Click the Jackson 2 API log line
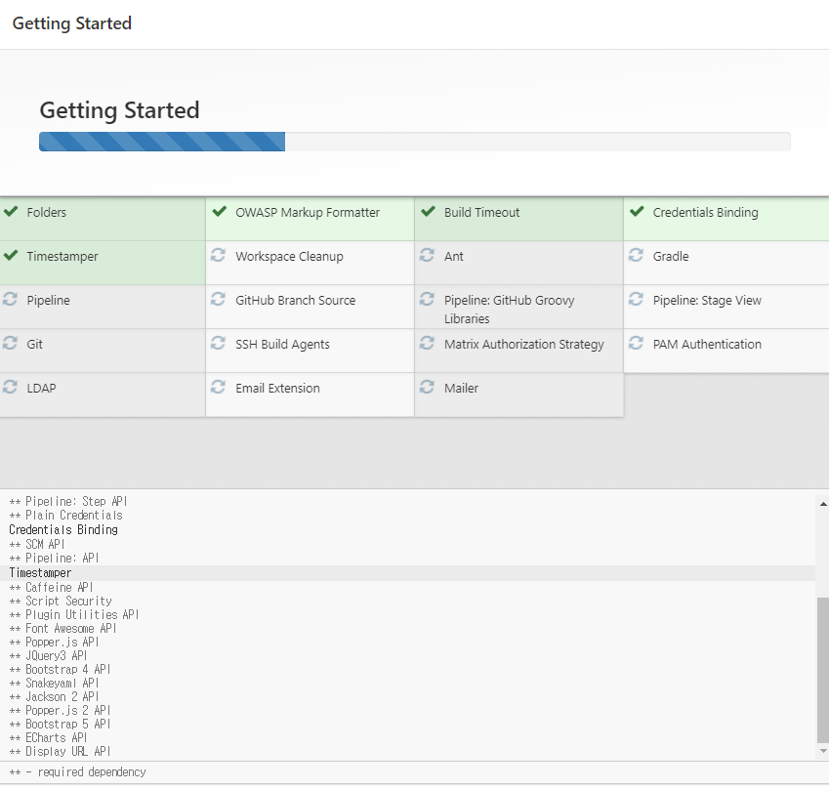This screenshot has width=829, height=790. pyautogui.click(x=54, y=697)
